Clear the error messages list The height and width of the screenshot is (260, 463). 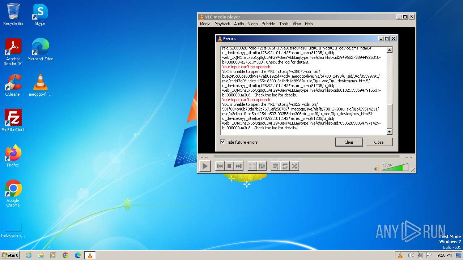tap(349, 142)
